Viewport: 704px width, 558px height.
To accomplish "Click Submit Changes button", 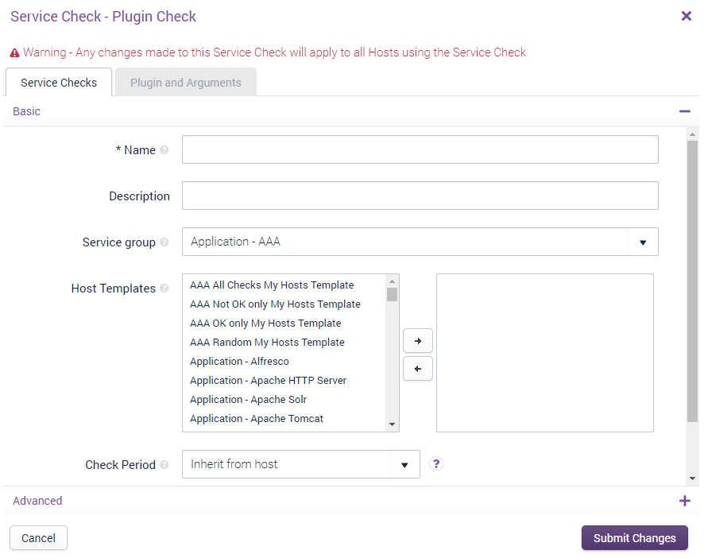I will tap(635, 538).
